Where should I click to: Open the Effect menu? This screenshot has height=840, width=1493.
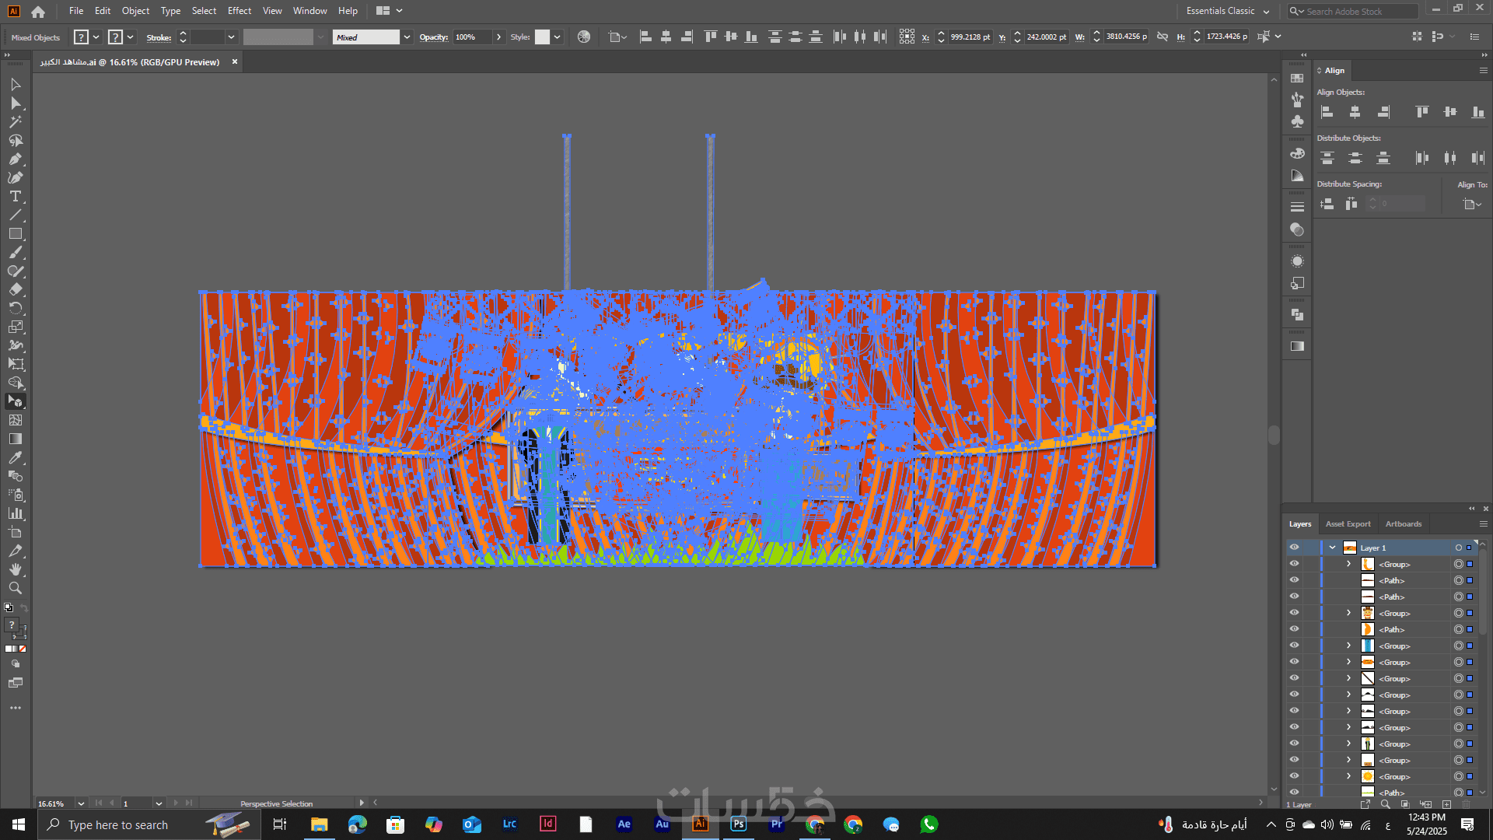click(x=239, y=11)
